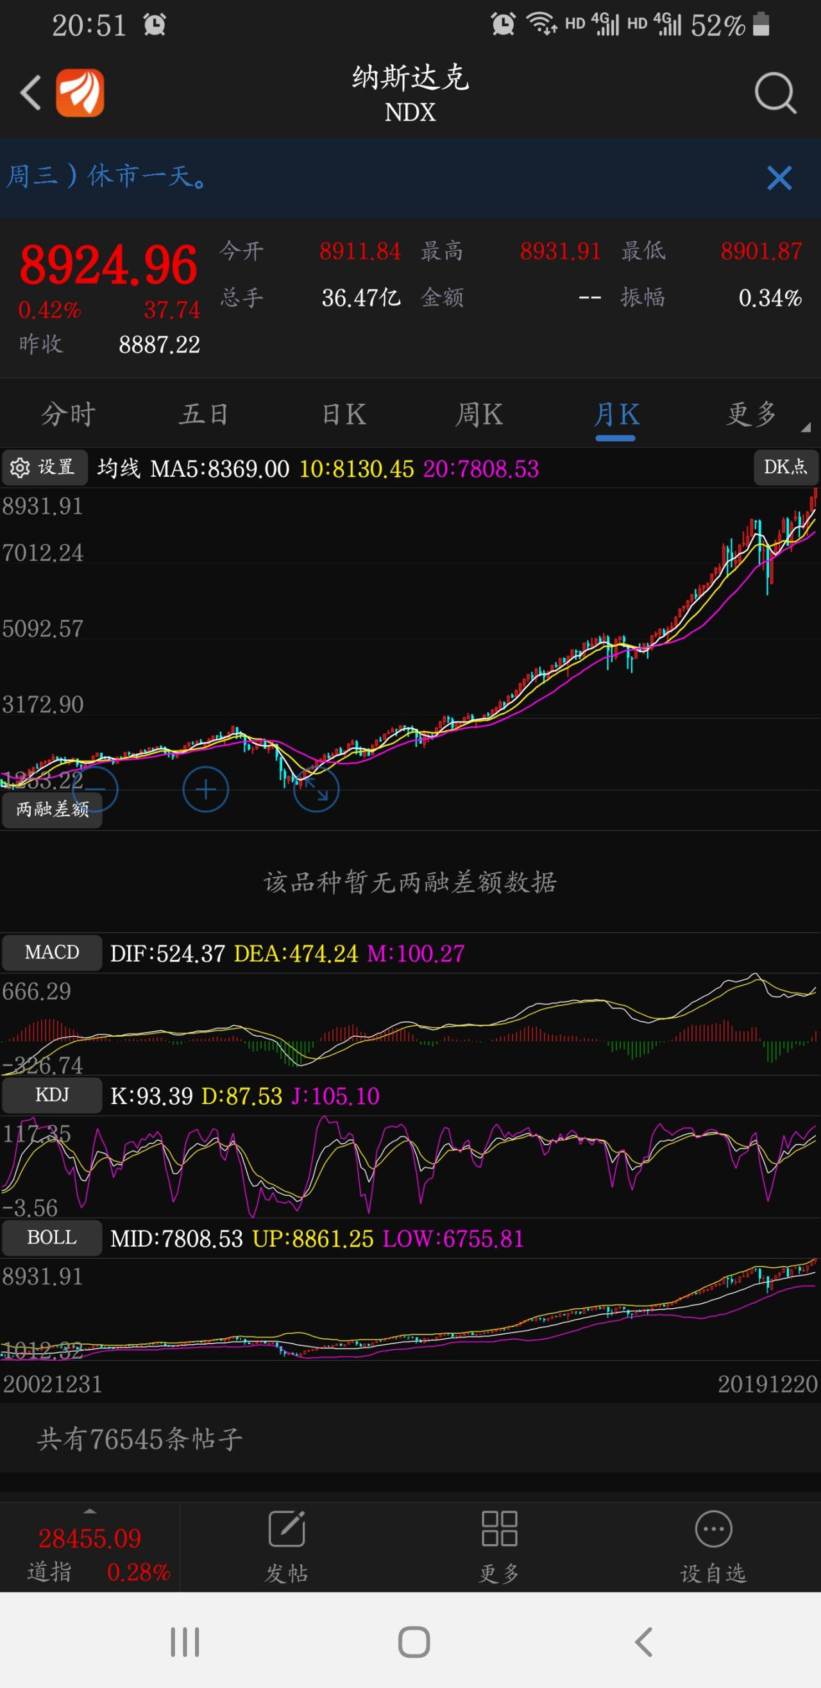Viewport: 821px width, 1688px height.
Task: Add to watchlist with 设自选 icon
Action: click(713, 1546)
